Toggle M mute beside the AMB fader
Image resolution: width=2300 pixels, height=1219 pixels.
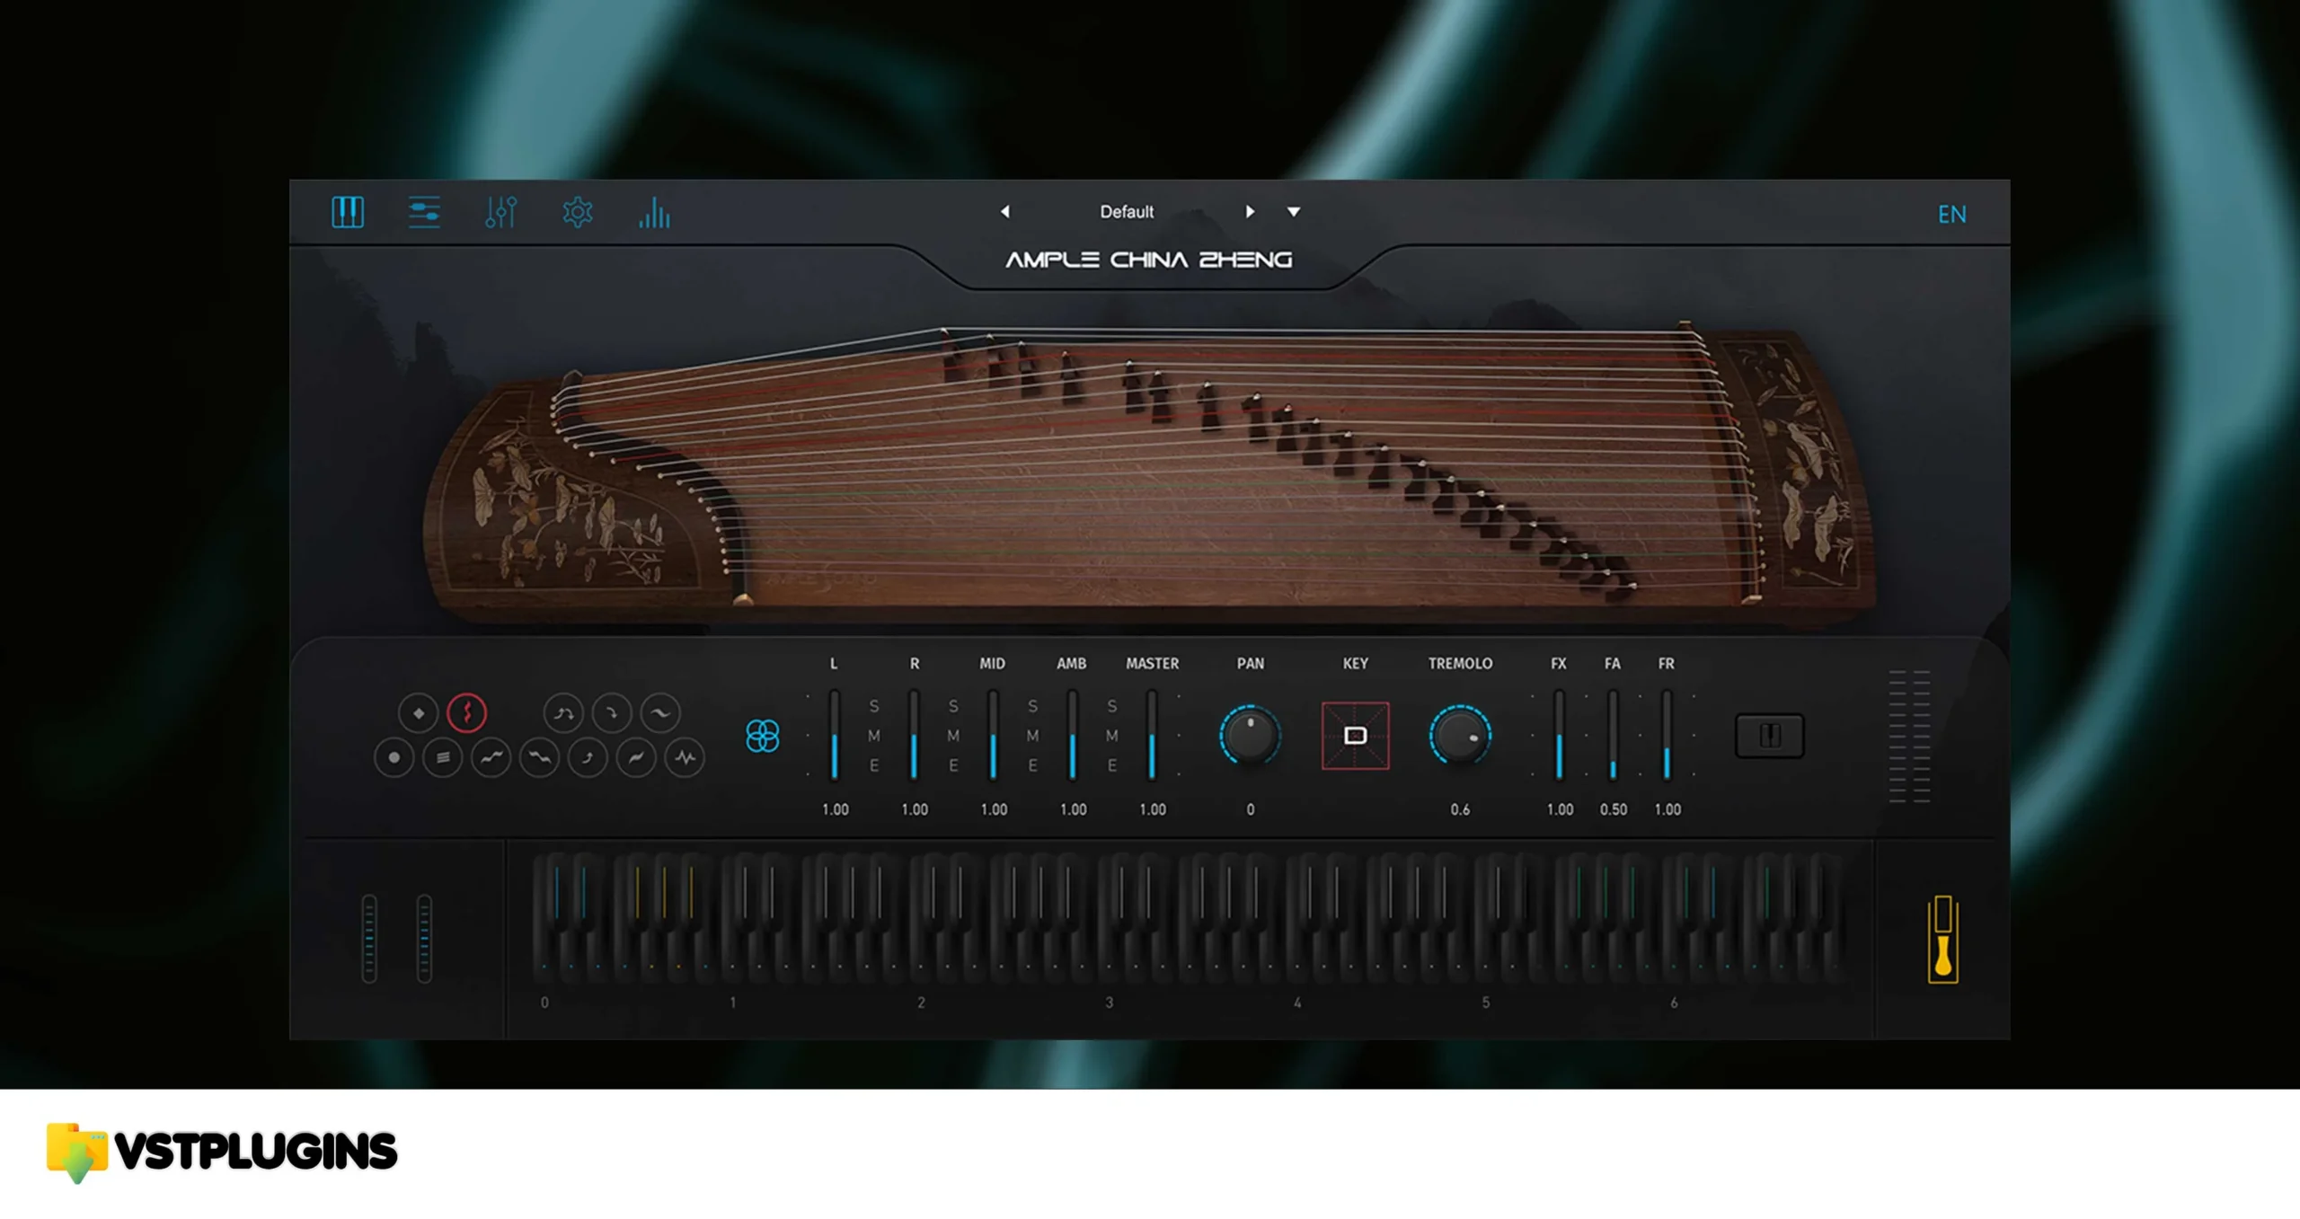[1112, 737]
